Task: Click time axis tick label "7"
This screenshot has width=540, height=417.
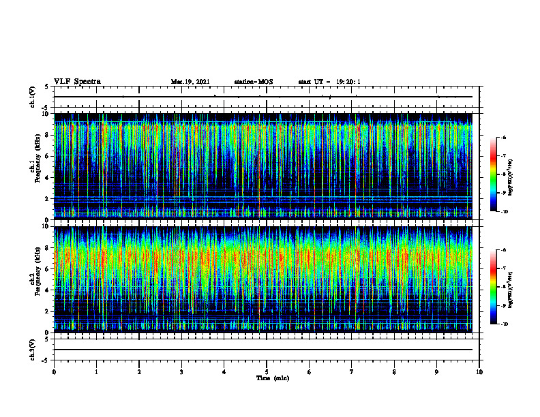Action: click(x=352, y=372)
